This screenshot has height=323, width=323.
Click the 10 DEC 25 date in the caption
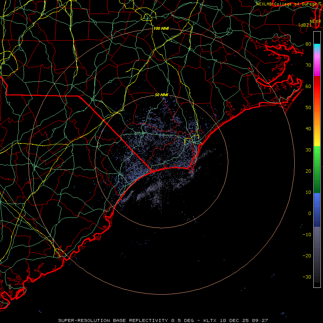(x=234, y=320)
